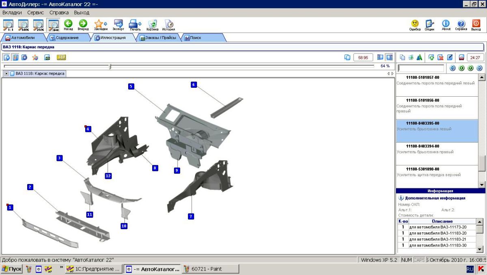
Task: Set zoom to 1:1 scale
Action: pos(8,25)
